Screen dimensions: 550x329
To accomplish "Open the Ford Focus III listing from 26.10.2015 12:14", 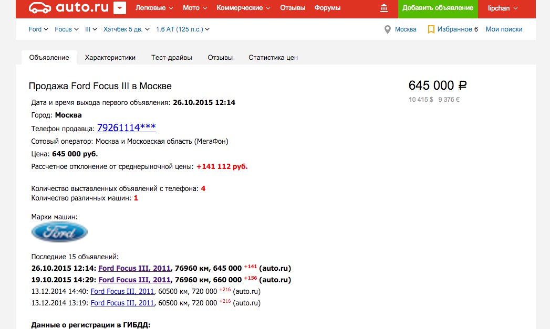I will [x=134, y=268].
